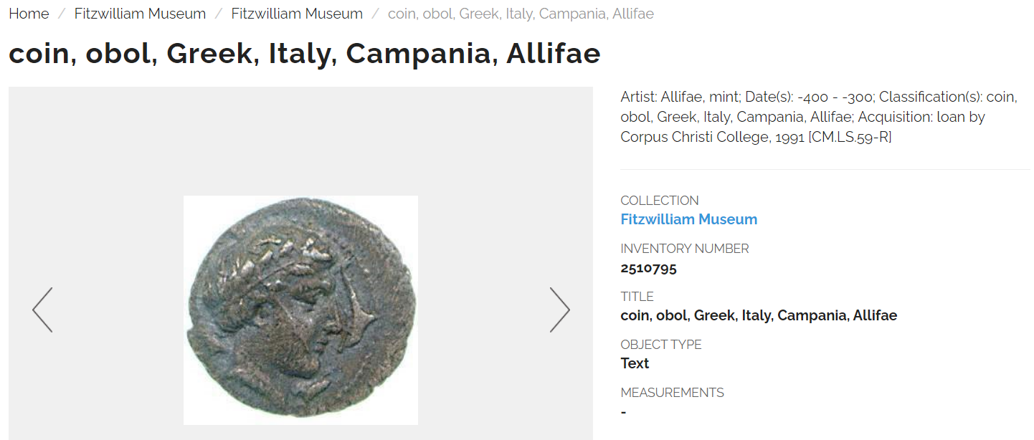Click the COLLECTION field label

(x=659, y=201)
